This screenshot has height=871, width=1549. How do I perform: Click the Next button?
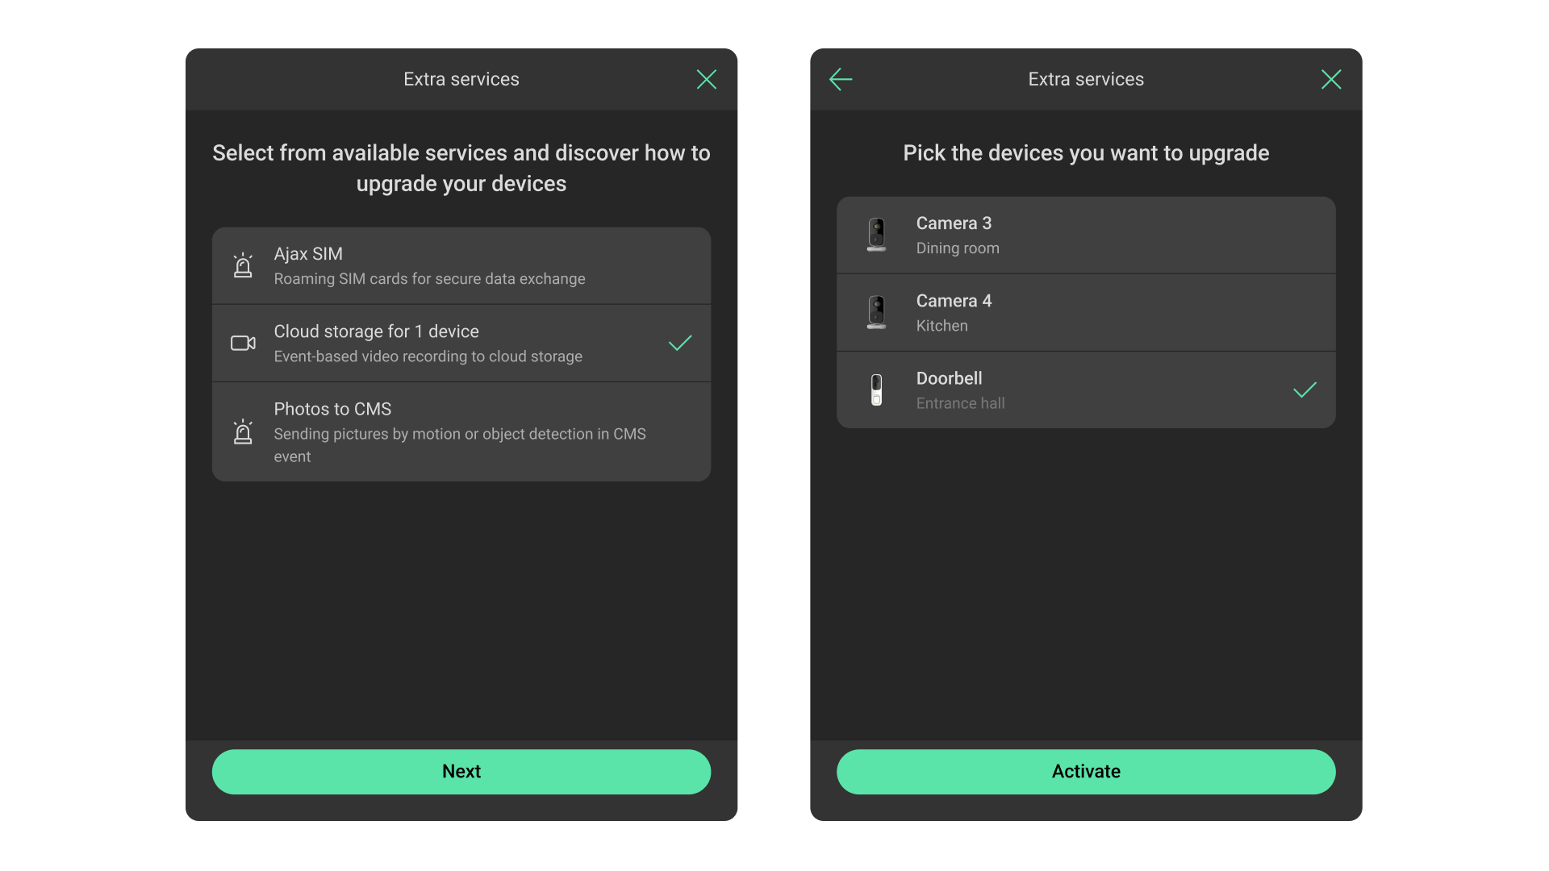pyautogui.click(x=461, y=772)
